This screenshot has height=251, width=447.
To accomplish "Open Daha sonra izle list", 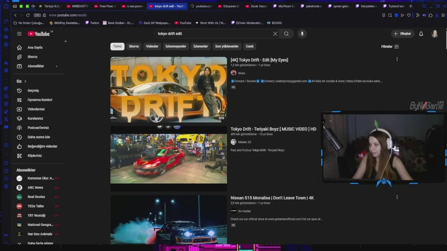I will (x=39, y=137).
